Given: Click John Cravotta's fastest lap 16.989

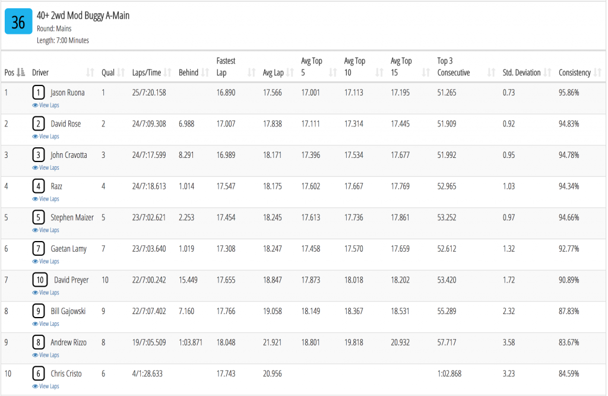Looking at the screenshot, I should click(x=226, y=155).
